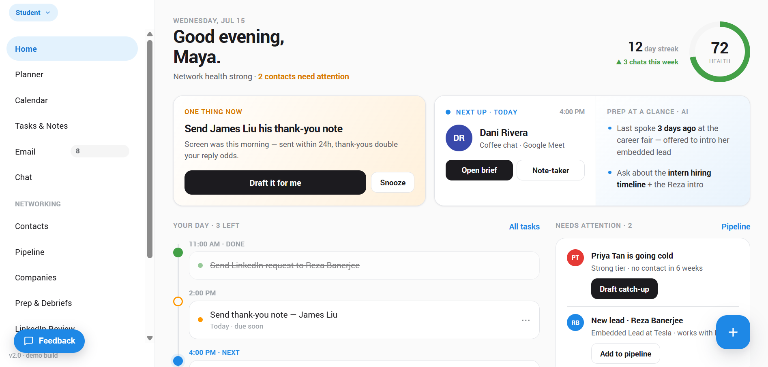Open Chat in sidebar
The image size is (768, 367).
point(72,177)
